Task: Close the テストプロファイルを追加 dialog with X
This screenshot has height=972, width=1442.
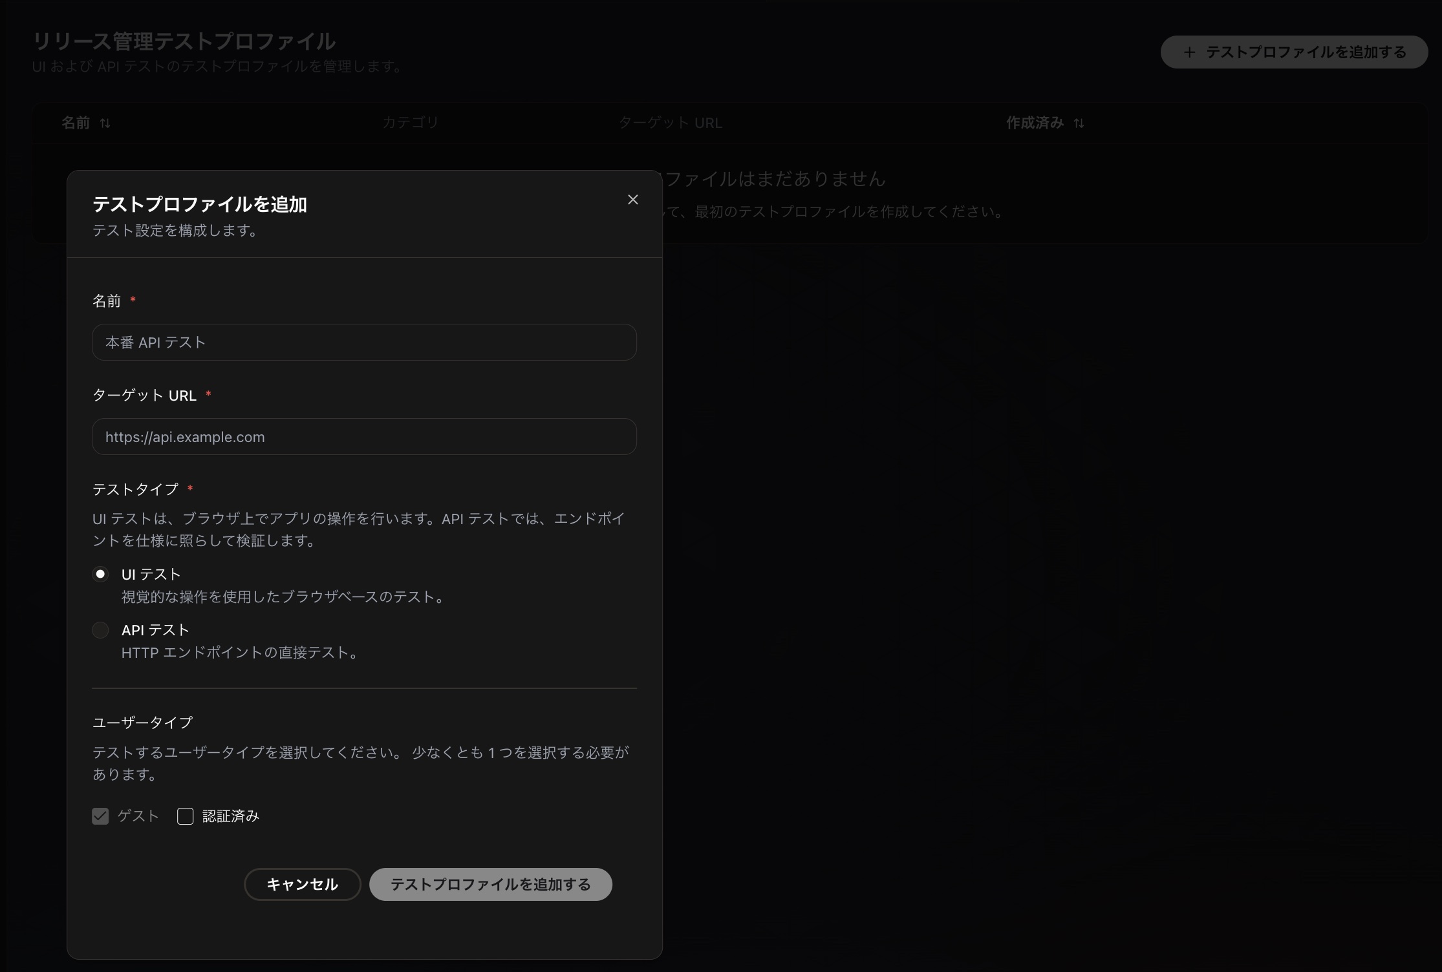Action: pyautogui.click(x=633, y=200)
